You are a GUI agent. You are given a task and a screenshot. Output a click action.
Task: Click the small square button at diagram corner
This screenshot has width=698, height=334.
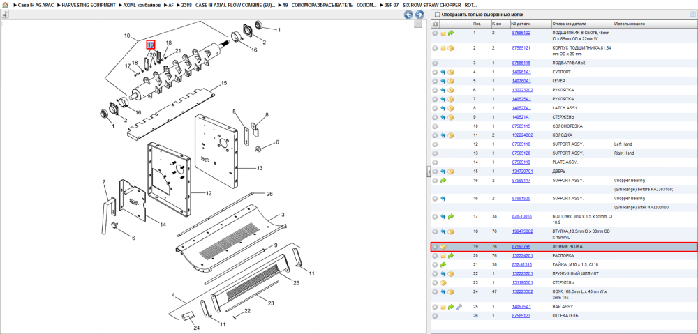(x=417, y=24)
